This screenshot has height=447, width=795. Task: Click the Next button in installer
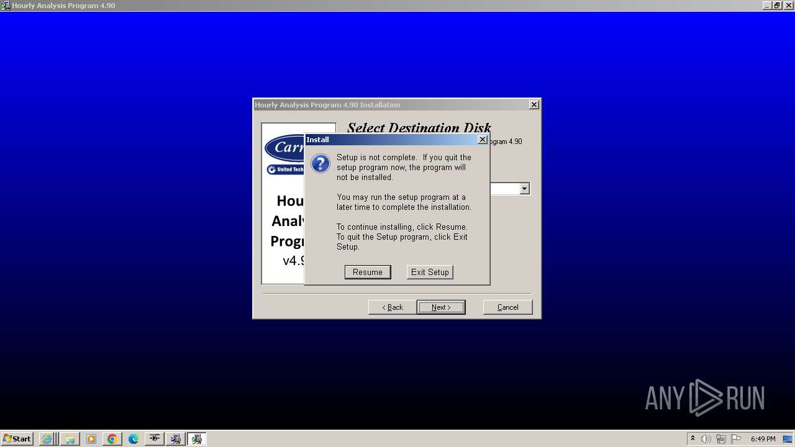(x=441, y=307)
